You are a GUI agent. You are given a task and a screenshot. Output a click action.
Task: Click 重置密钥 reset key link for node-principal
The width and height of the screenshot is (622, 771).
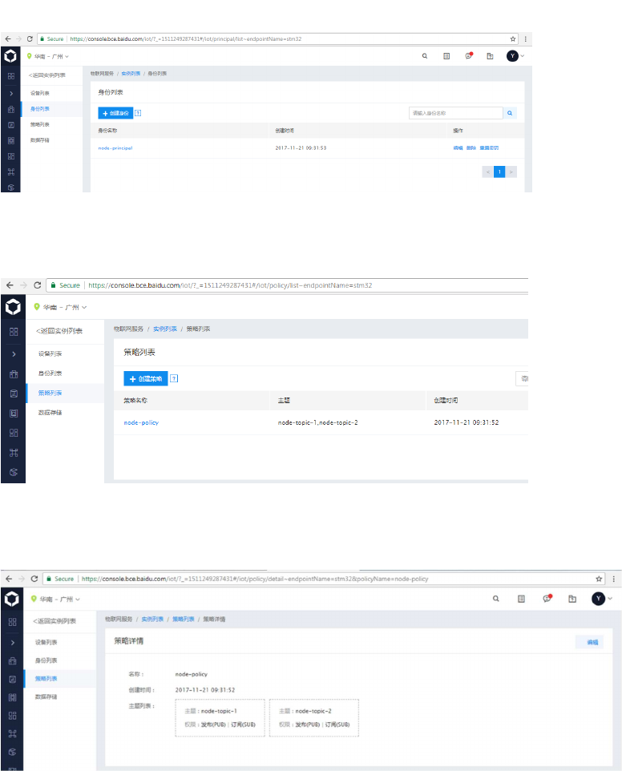pyautogui.click(x=489, y=148)
